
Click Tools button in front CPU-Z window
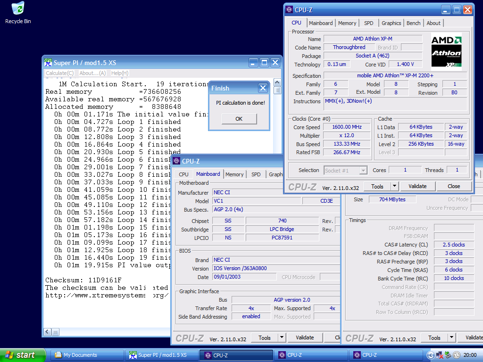tap(377, 186)
